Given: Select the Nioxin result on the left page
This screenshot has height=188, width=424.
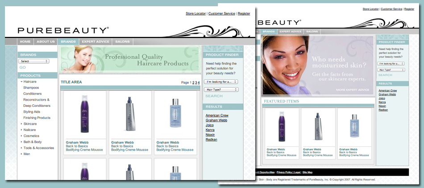Looking at the screenshot, I should tap(210, 134).
